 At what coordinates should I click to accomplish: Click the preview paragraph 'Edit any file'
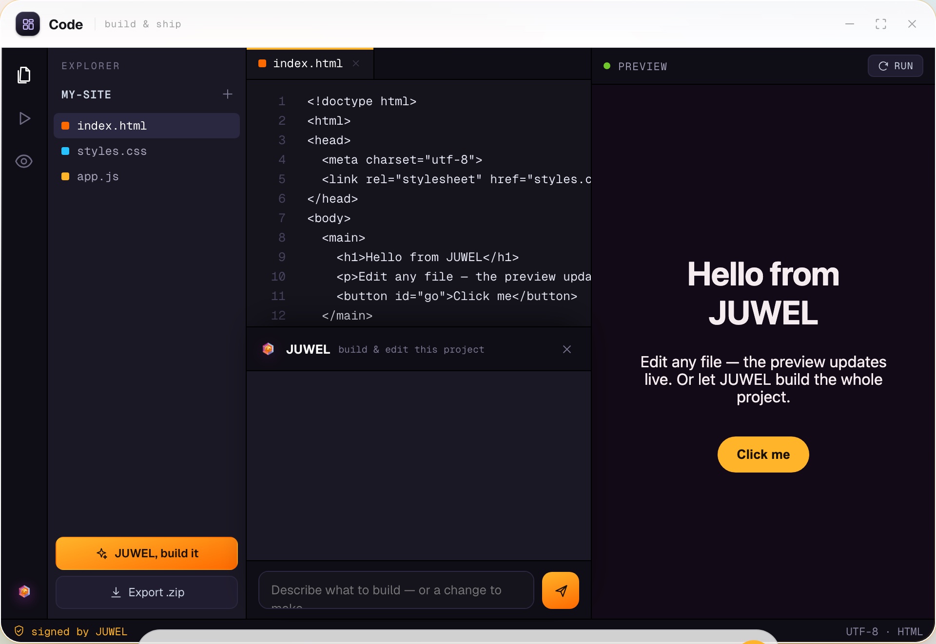763,379
